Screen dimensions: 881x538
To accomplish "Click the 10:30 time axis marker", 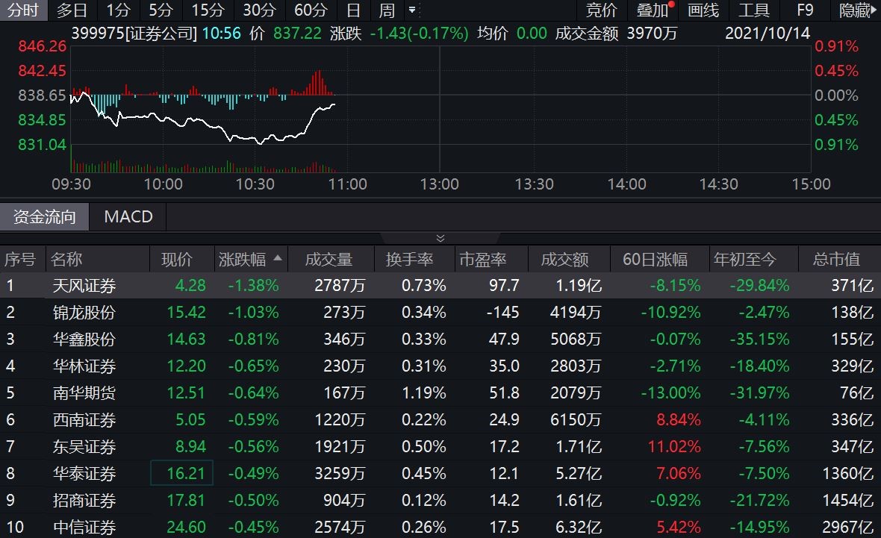I will click(255, 184).
